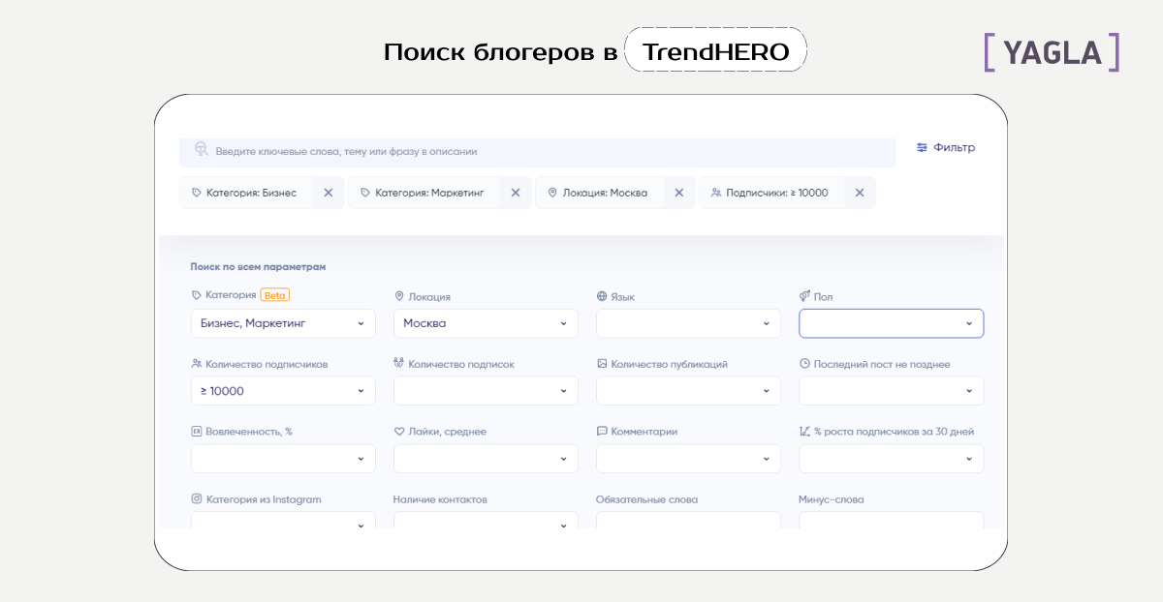Remove the Подписчики: ≥ 10000 filter chip
This screenshot has width=1163, height=602.
point(860,193)
